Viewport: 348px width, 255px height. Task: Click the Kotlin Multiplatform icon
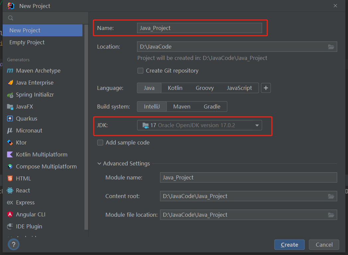pos(10,154)
